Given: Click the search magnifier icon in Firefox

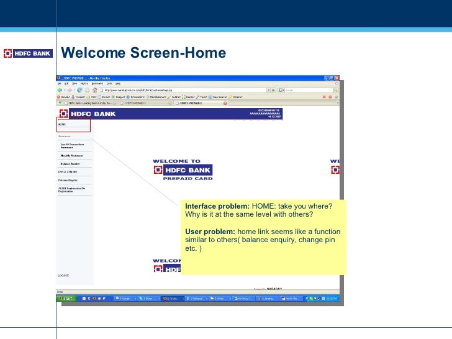Looking at the screenshot, I should pyautogui.click(x=335, y=90).
